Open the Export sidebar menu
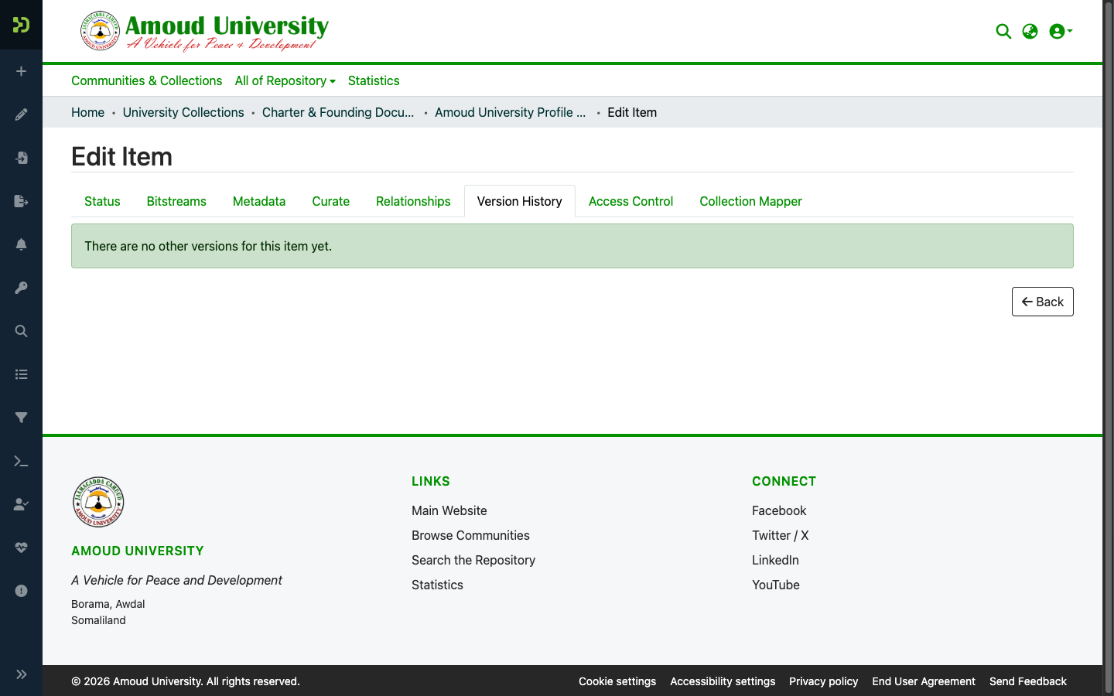The height and width of the screenshot is (696, 1114). pyautogui.click(x=21, y=201)
